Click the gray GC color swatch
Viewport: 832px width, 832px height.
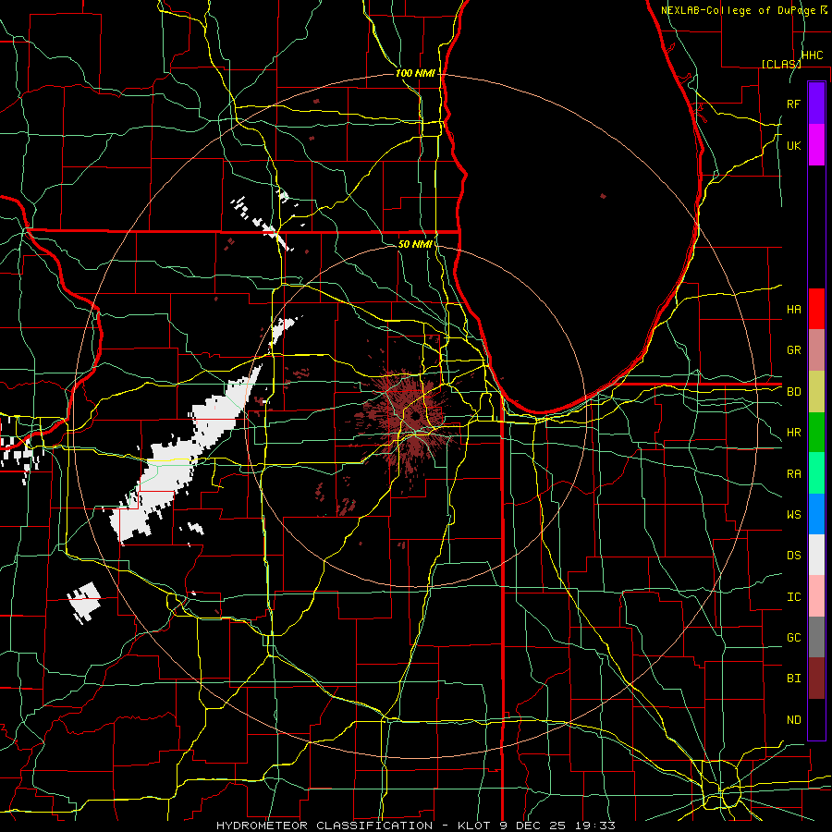(x=816, y=637)
